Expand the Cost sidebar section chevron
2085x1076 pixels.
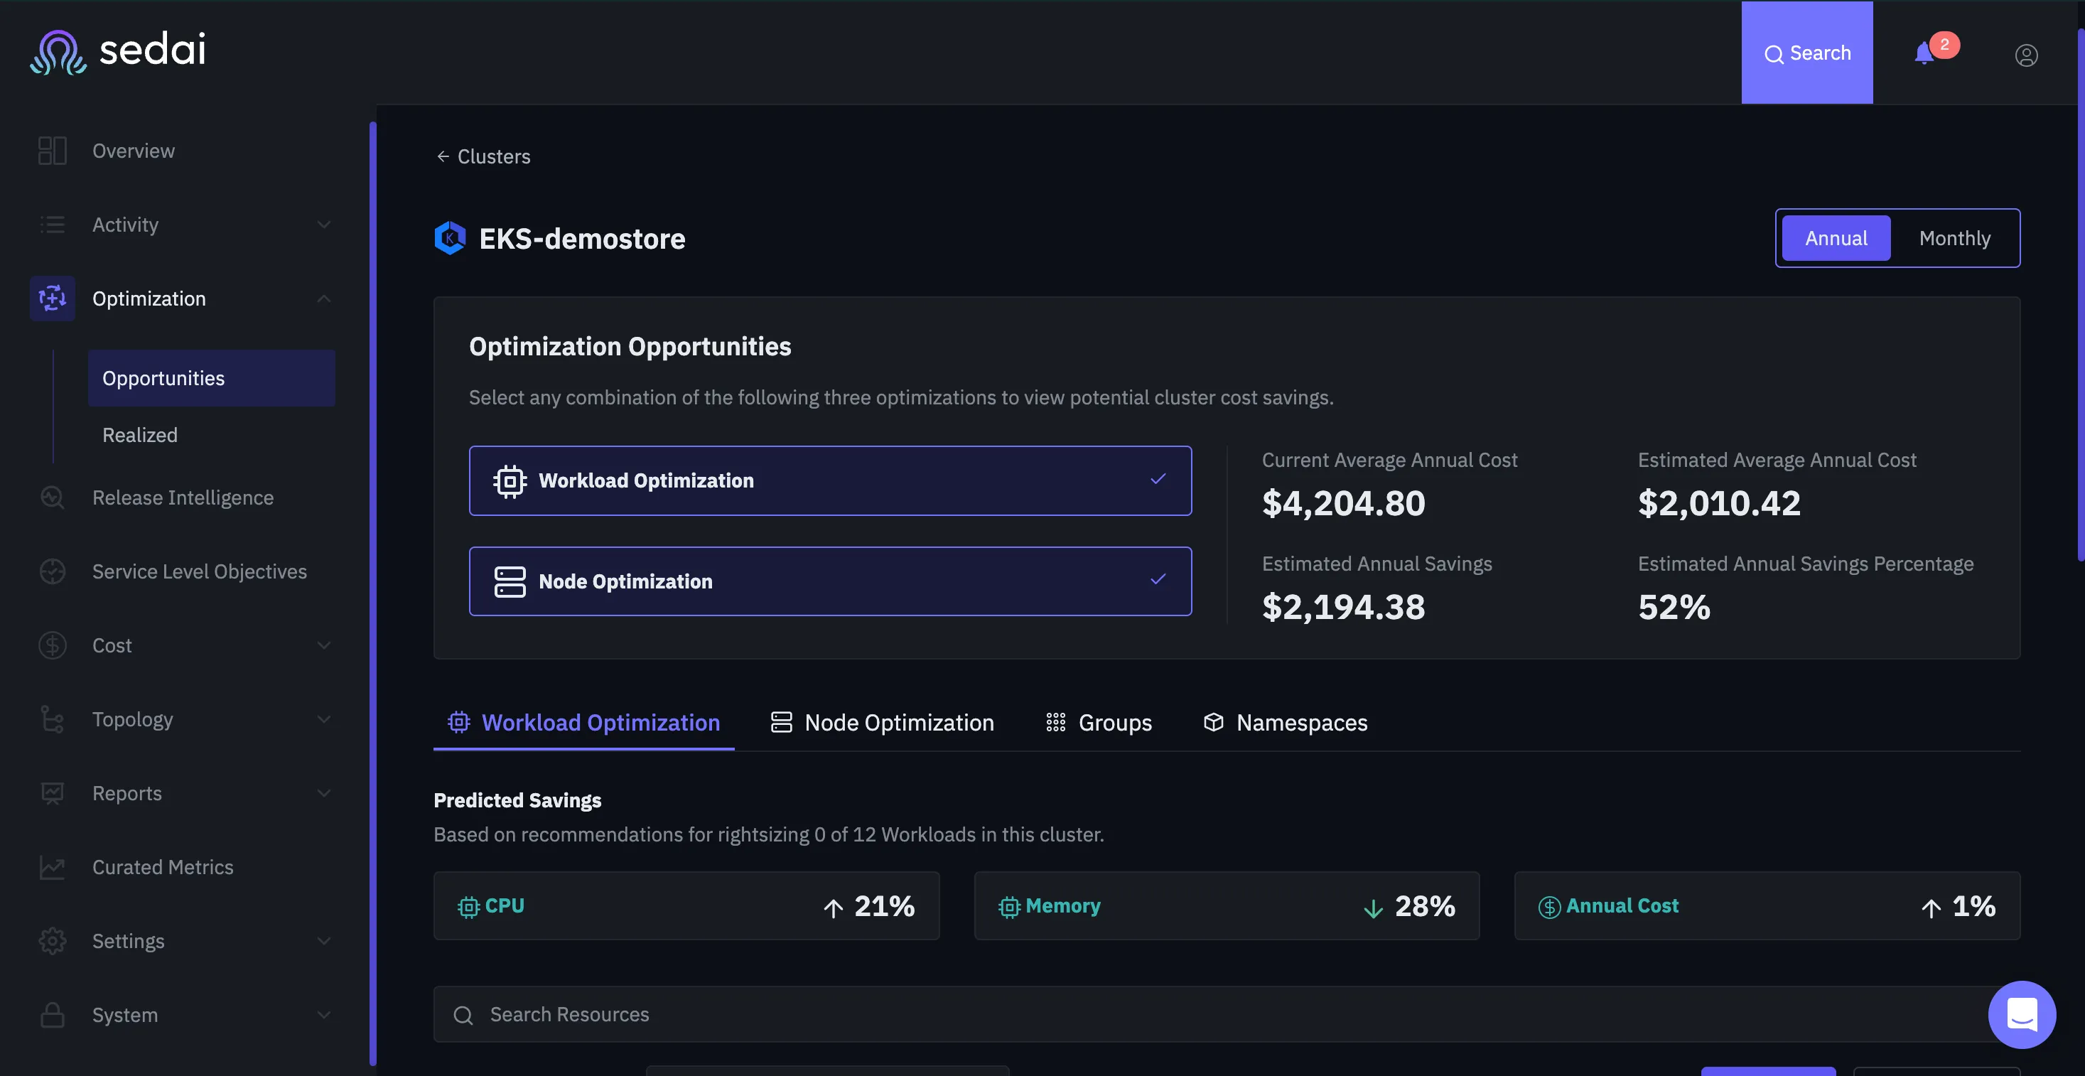pyautogui.click(x=324, y=645)
